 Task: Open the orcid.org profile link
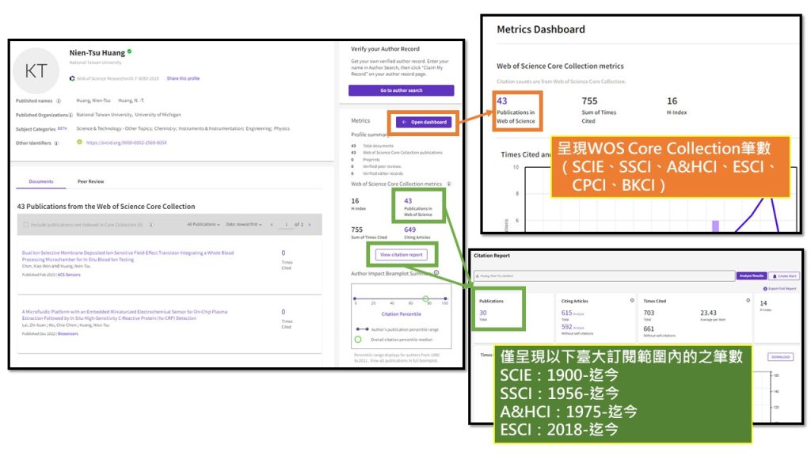point(126,142)
